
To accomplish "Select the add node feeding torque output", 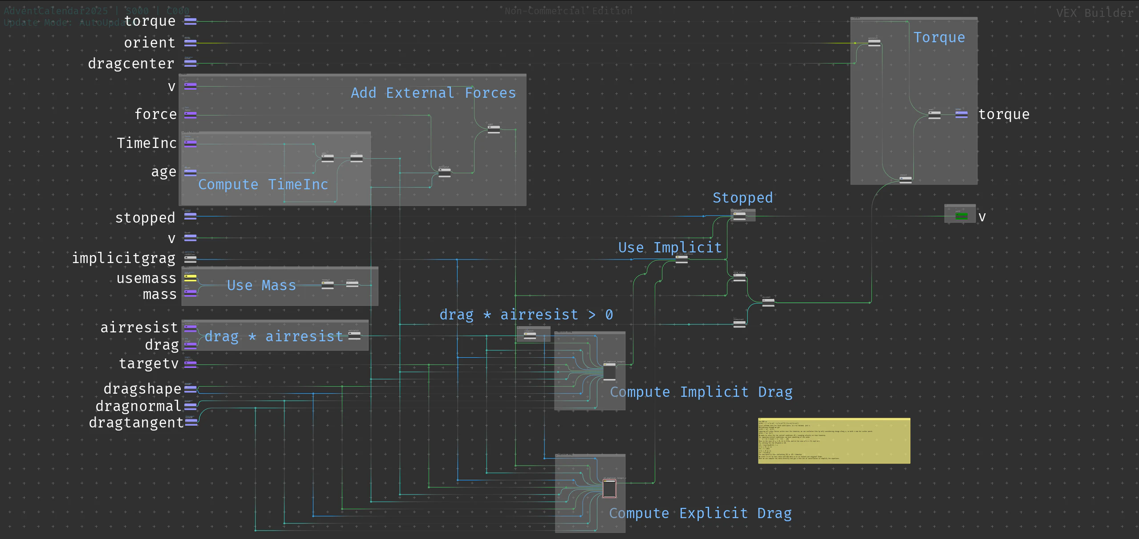I will click(x=934, y=115).
